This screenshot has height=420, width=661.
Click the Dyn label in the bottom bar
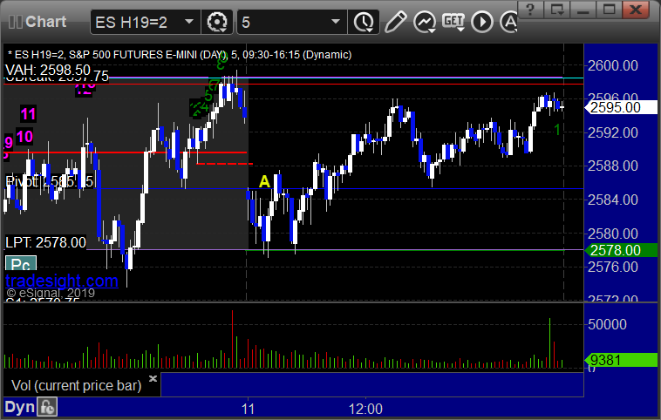click(19, 407)
